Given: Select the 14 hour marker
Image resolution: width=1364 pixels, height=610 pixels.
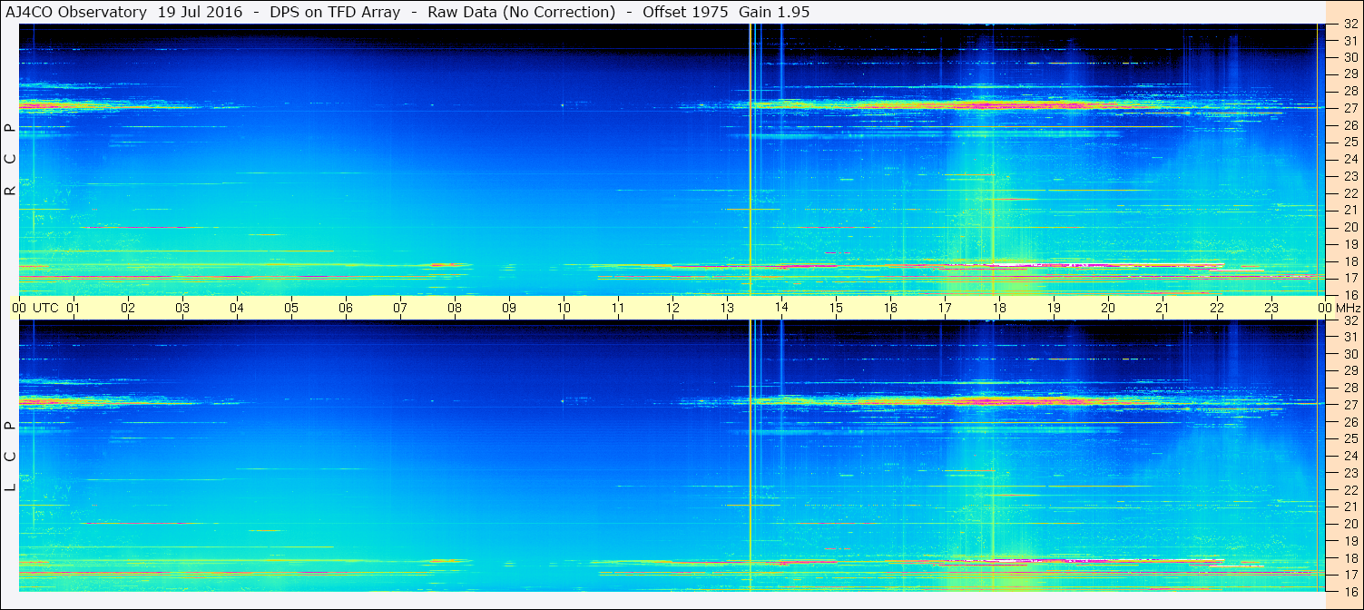Looking at the screenshot, I should coord(781,308).
